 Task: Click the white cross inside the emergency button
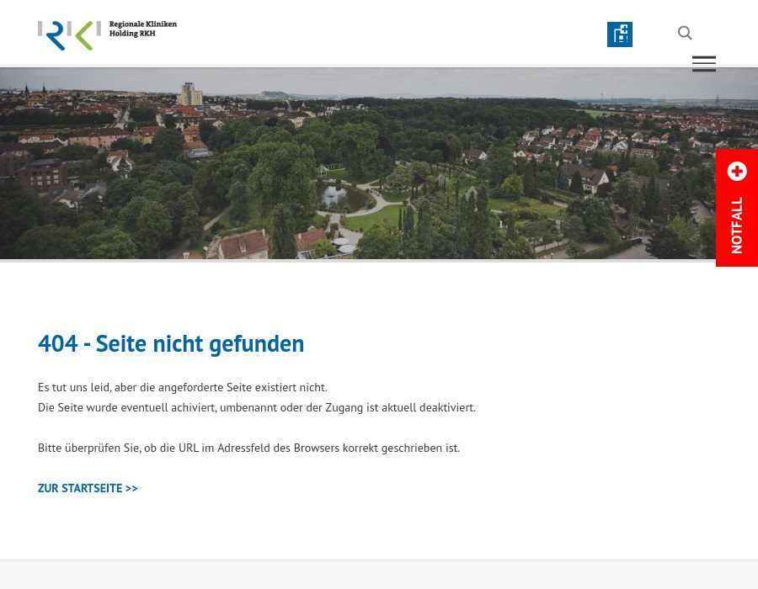[737, 172]
